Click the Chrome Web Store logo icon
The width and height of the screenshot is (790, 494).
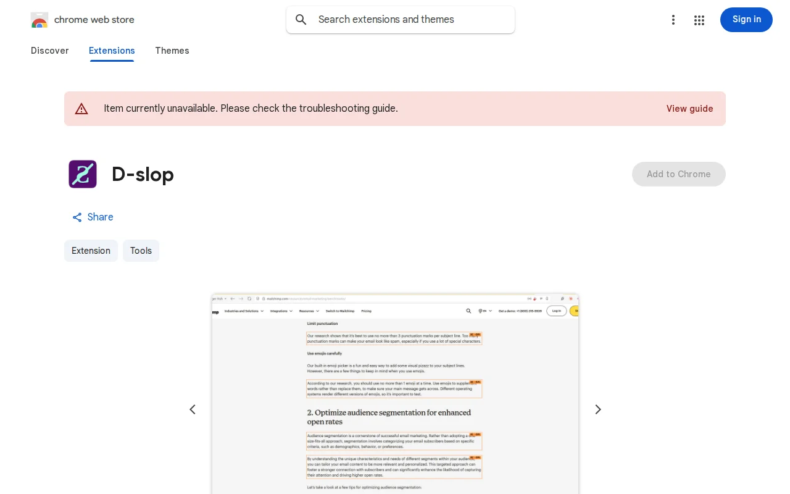tap(39, 20)
